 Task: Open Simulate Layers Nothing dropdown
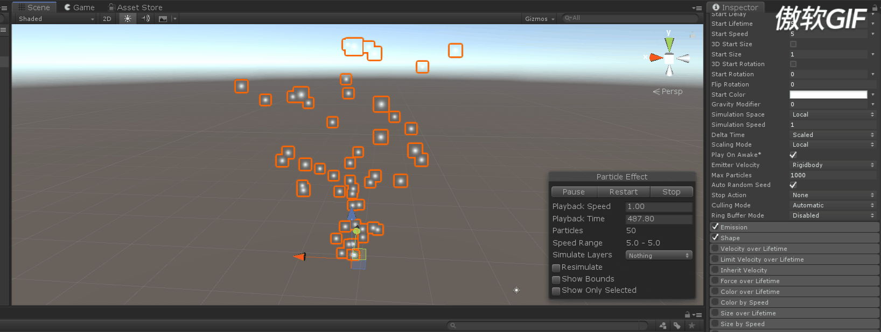coord(659,256)
